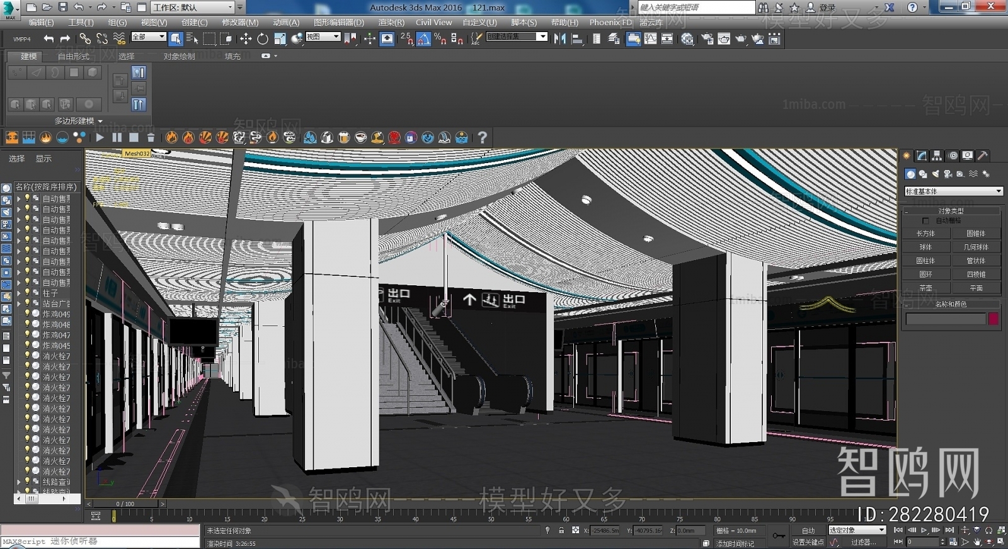1008x549 pixels.
Task: Open the Cameras category icon
Action: [x=948, y=174]
